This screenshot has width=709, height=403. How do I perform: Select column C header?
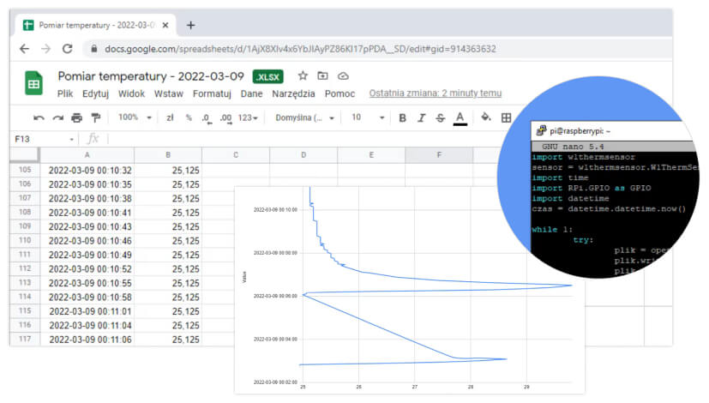236,154
